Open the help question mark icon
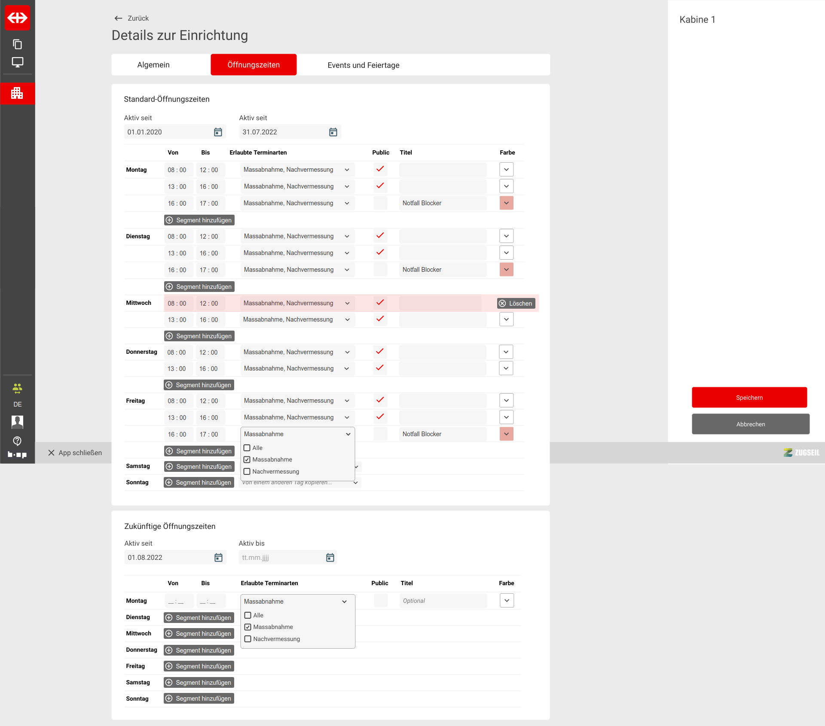 [17, 440]
